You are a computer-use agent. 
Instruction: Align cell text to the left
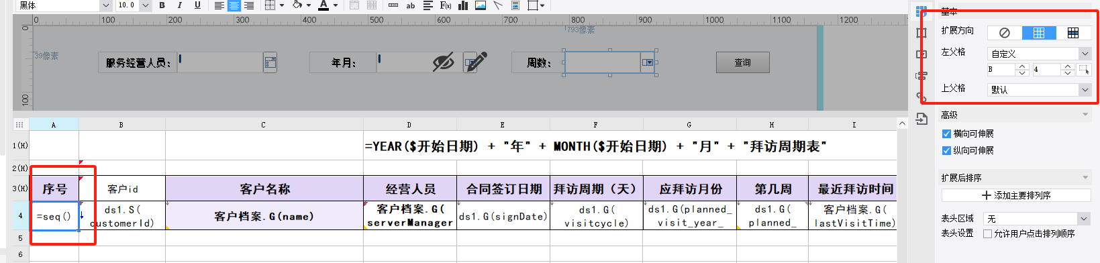pos(219,5)
